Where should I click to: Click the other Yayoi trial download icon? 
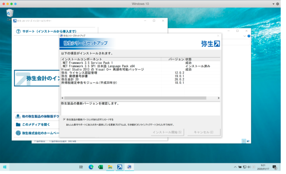[x=18, y=116]
